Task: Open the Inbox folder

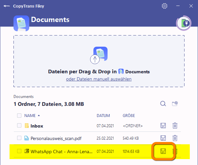Action: coord(37,126)
